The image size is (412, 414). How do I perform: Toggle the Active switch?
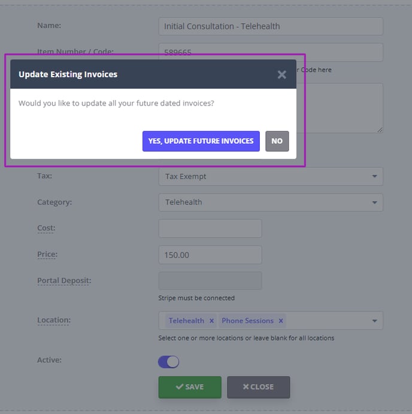168,362
